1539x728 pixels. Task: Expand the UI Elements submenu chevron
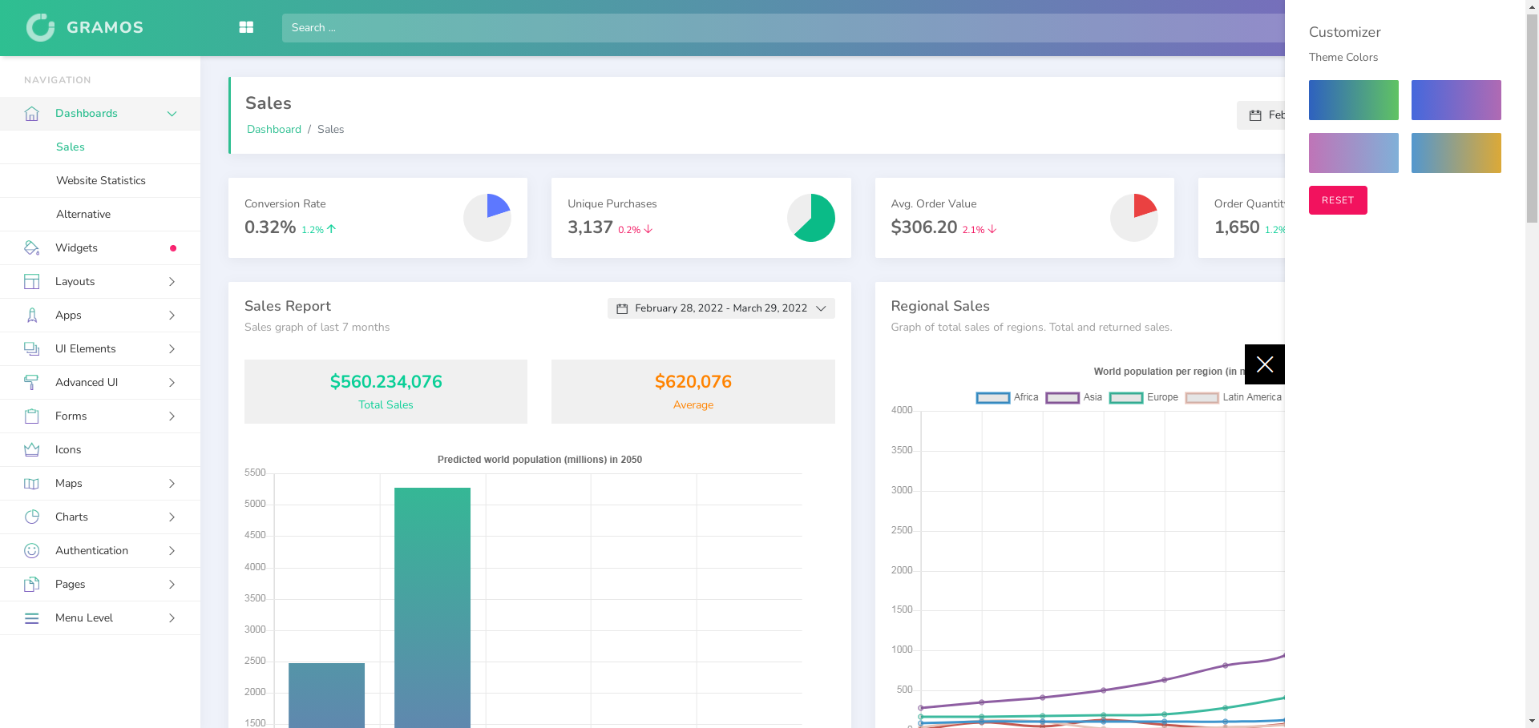172,349
